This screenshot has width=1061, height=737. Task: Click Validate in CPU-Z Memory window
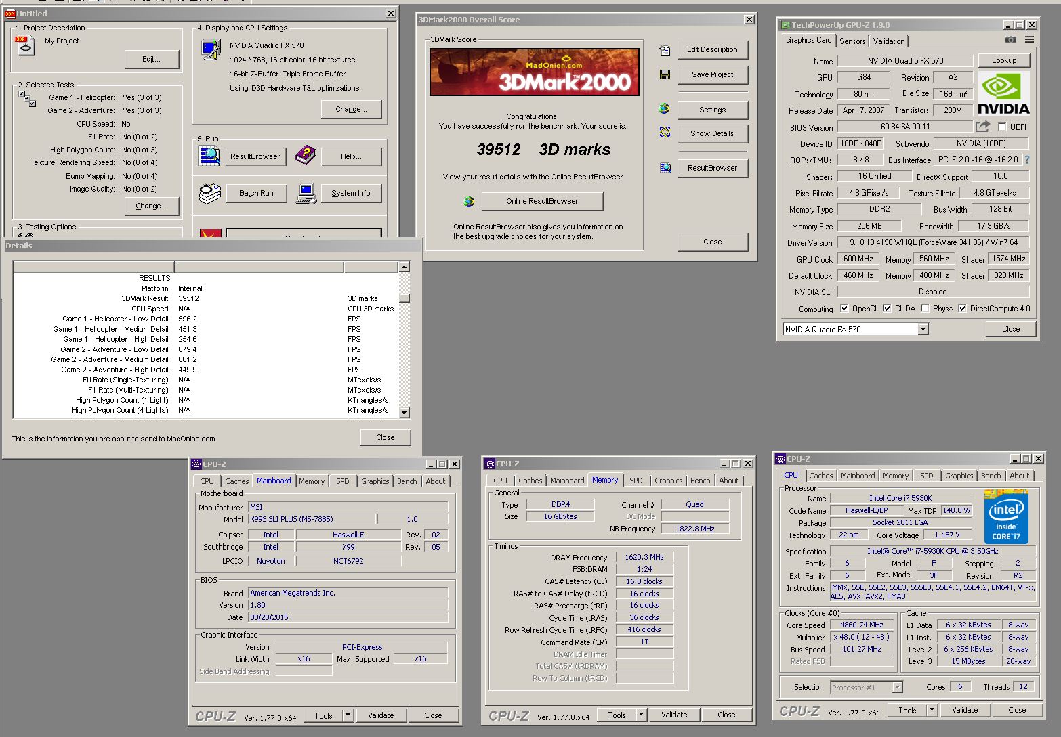click(x=674, y=715)
